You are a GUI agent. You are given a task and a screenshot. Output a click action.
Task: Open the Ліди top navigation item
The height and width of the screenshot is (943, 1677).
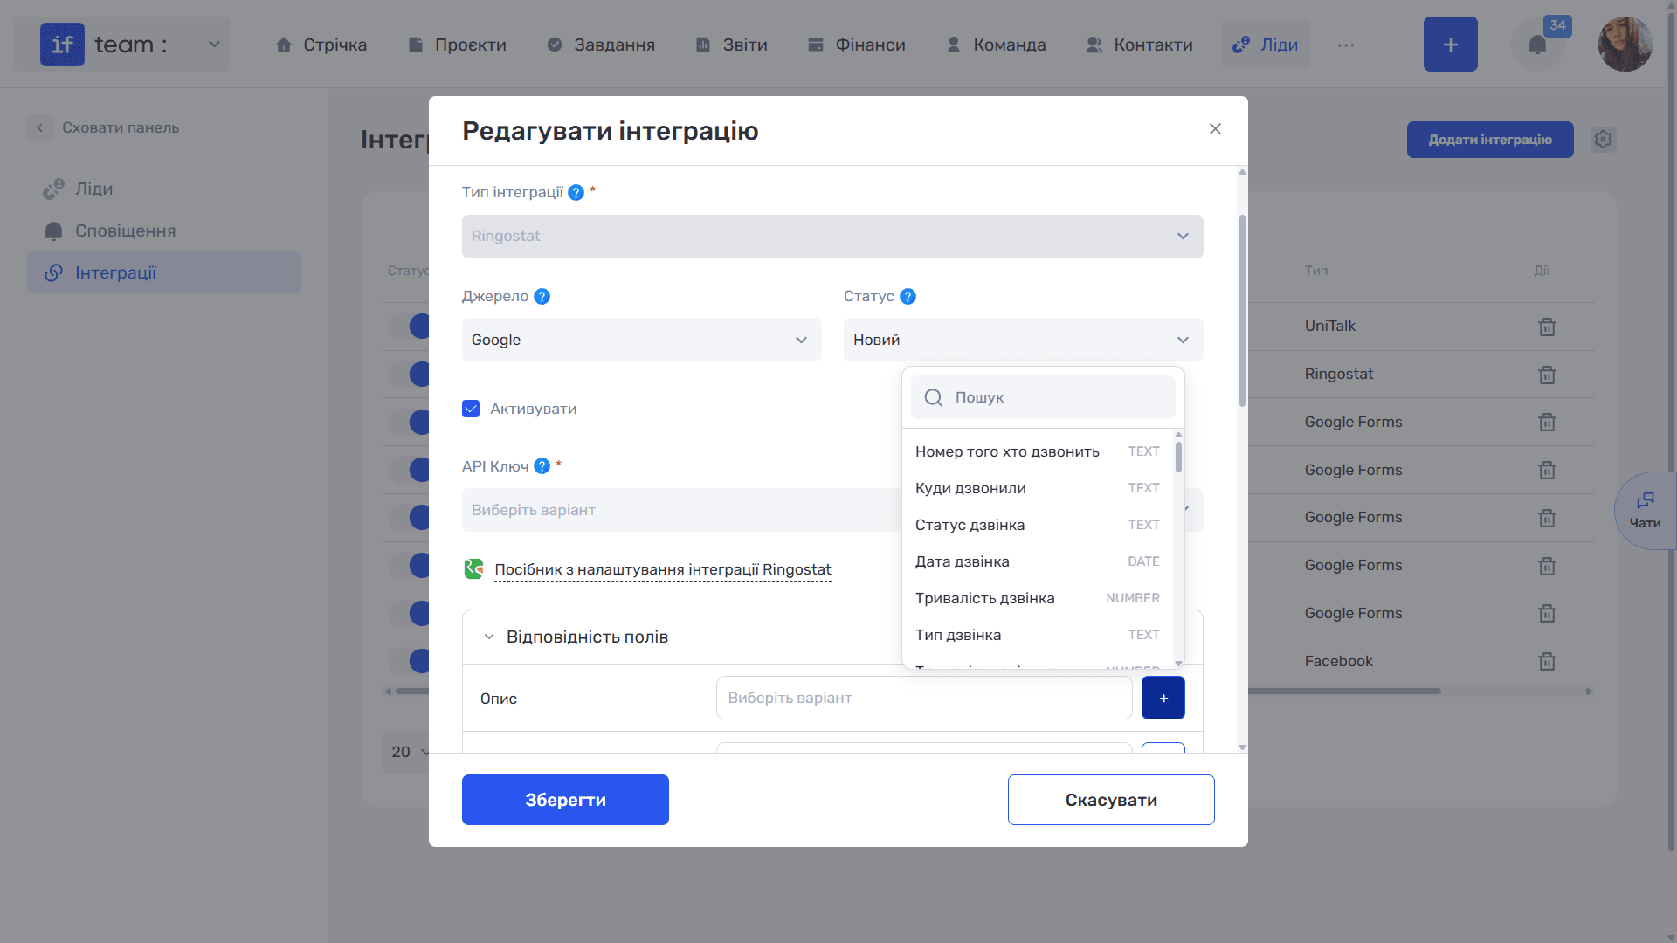click(x=1265, y=45)
